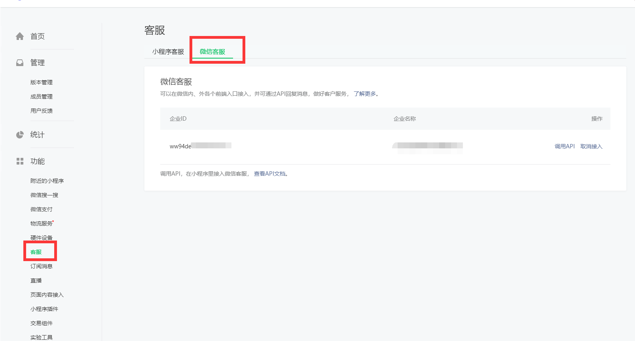Open 用户反馈 page
Image resolution: width=635 pixels, height=341 pixels.
[42, 111]
